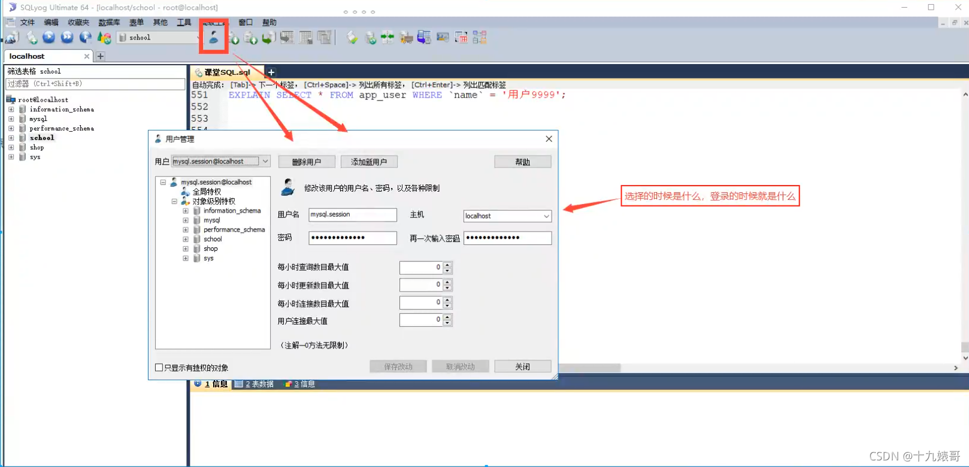This screenshot has height=467, width=969.
Task: Add a new connection tab with plus
Action: tap(101, 56)
